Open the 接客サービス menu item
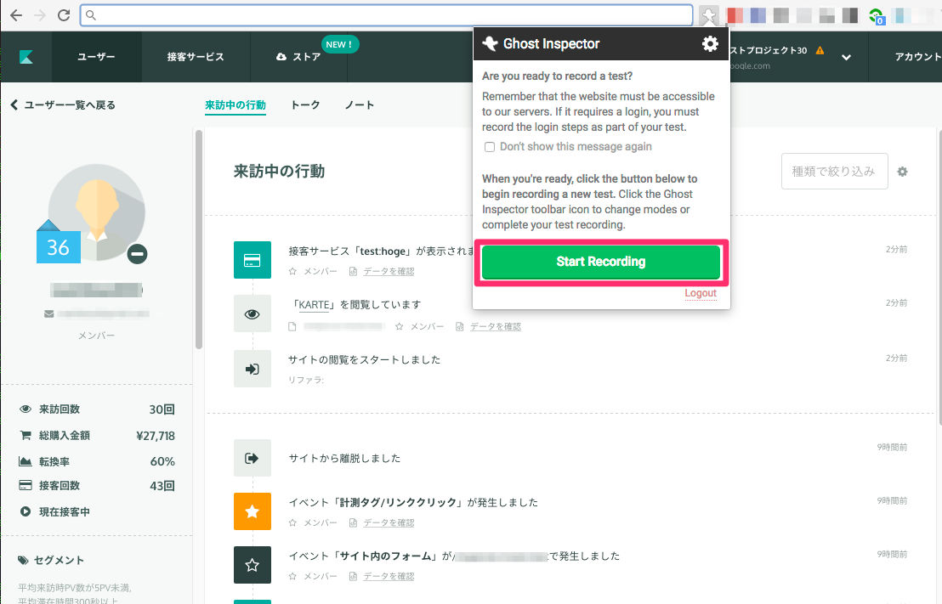Screen dimensions: 942x604 coord(196,57)
